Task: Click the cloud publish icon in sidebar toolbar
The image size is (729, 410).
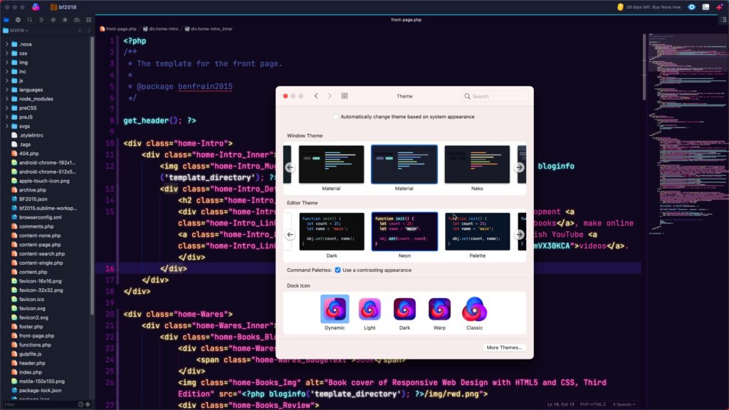Action: click(77, 19)
